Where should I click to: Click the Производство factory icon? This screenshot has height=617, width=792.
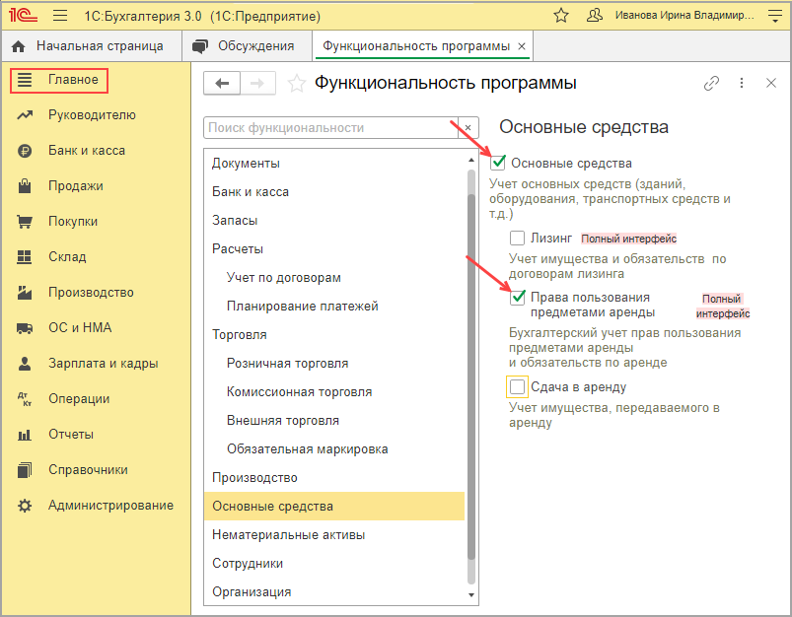[x=25, y=293]
